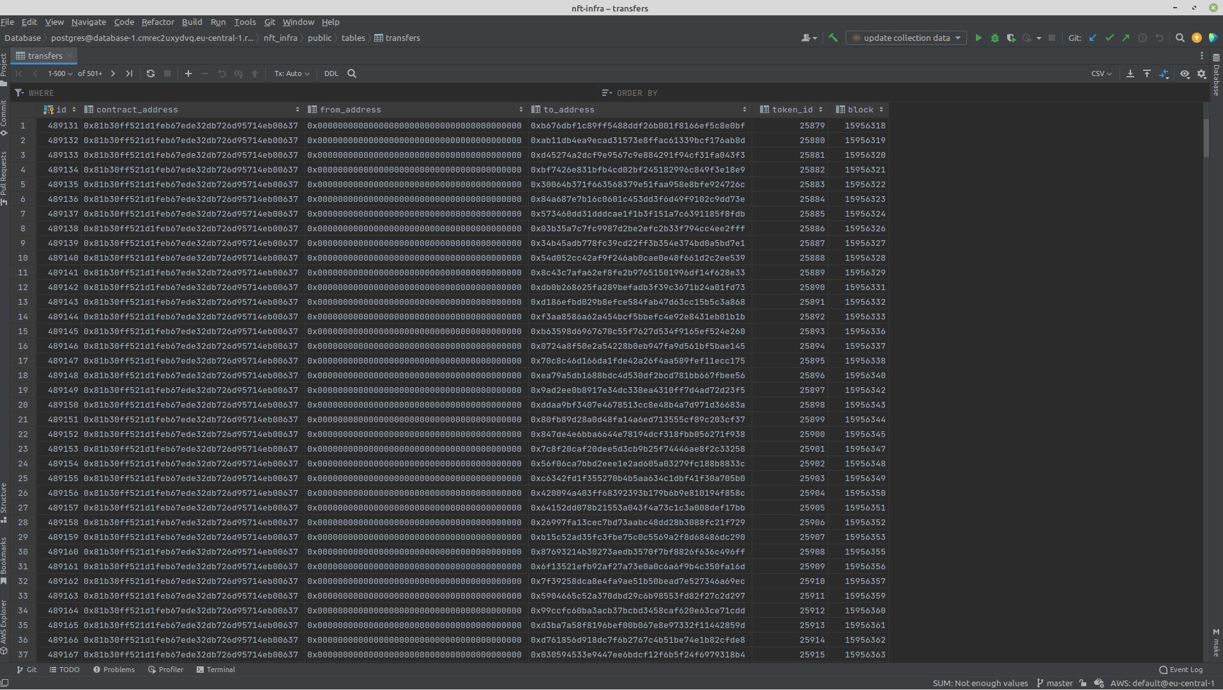Jump to last page of rows
This screenshot has width=1223, height=690.
(x=129, y=74)
